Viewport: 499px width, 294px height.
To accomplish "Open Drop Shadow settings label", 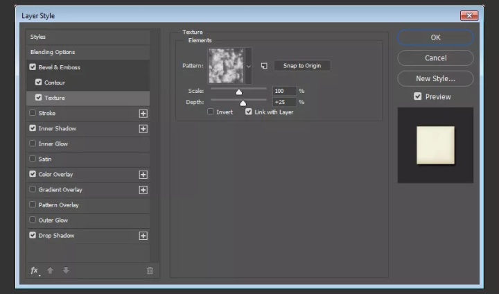I will pyautogui.click(x=56, y=235).
